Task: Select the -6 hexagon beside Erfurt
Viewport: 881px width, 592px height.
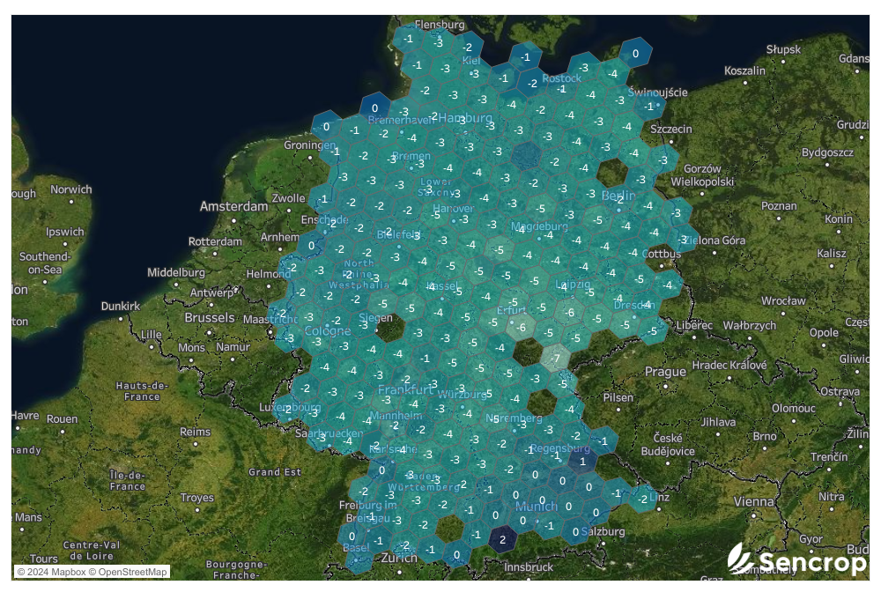Action: (x=522, y=327)
